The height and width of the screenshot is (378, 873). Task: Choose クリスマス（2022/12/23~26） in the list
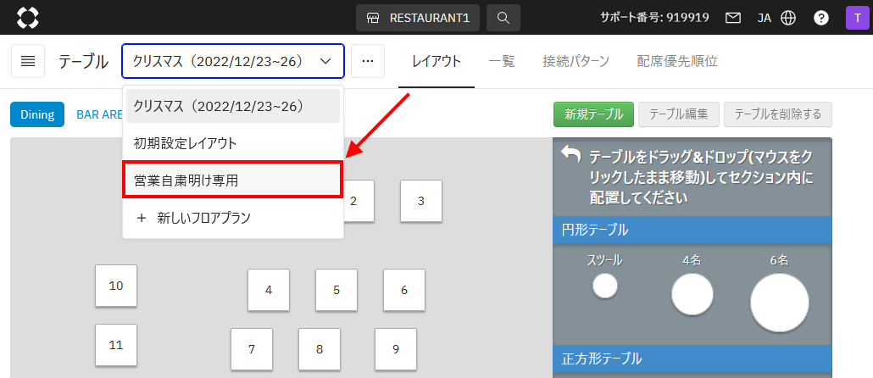point(233,106)
